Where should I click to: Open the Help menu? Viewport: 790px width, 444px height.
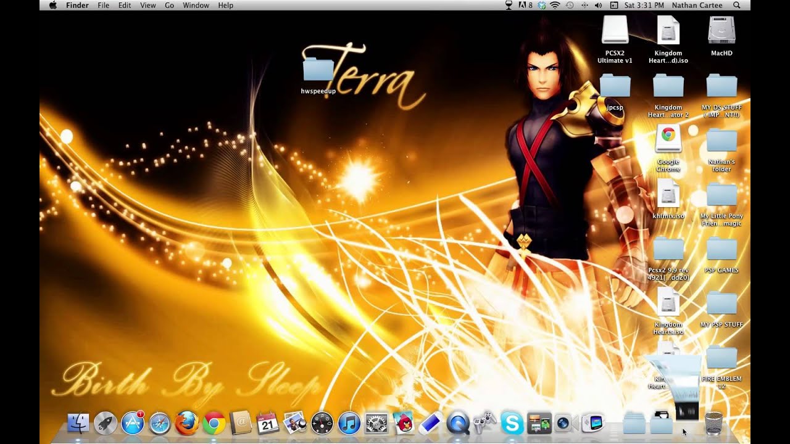point(226,5)
